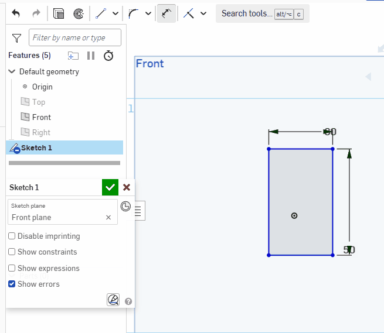Click the Filter by name or type field
This screenshot has height=333, width=384.
point(75,38)
